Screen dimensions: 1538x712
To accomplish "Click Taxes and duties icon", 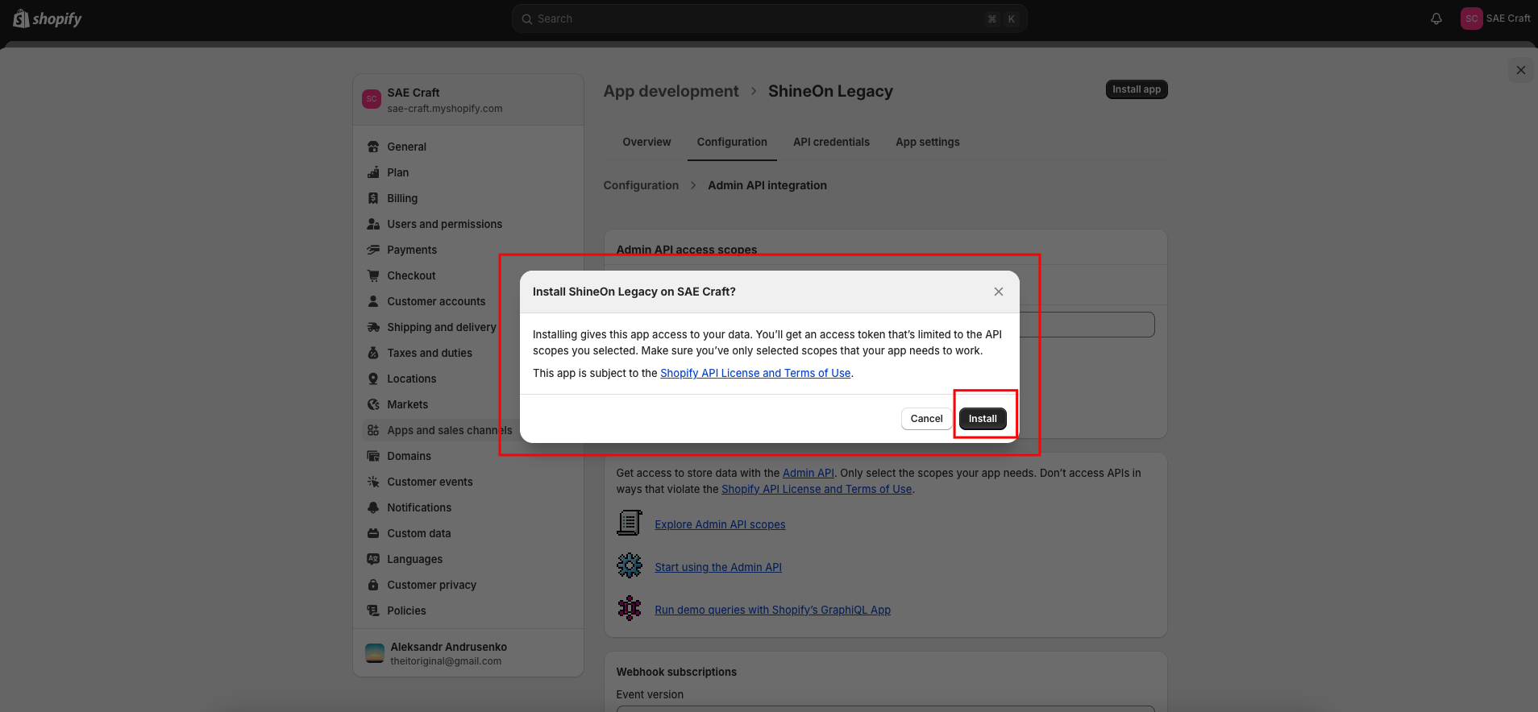I will coord(373,353).
